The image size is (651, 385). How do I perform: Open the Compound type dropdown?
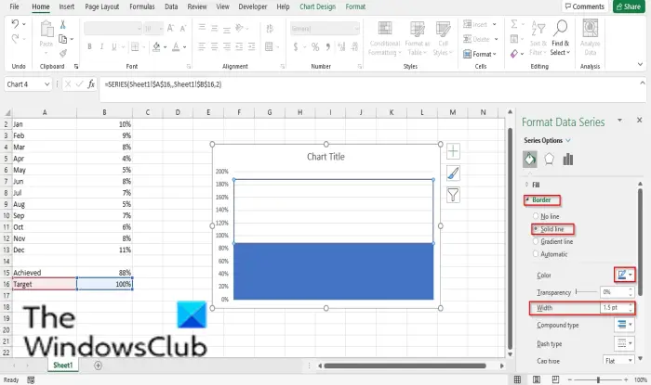[x=624, y=325]
